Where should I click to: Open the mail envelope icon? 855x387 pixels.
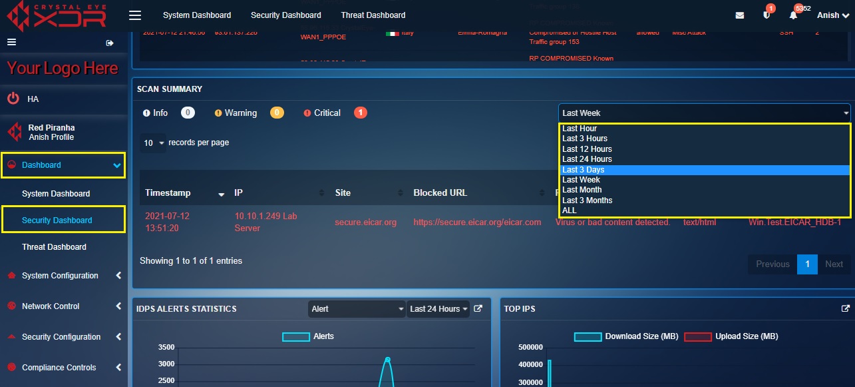coord(740,15)
